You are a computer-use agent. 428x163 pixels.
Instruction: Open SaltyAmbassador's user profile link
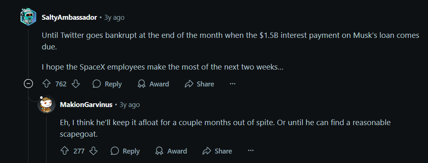pyautogui.click(x=69, y=17)
